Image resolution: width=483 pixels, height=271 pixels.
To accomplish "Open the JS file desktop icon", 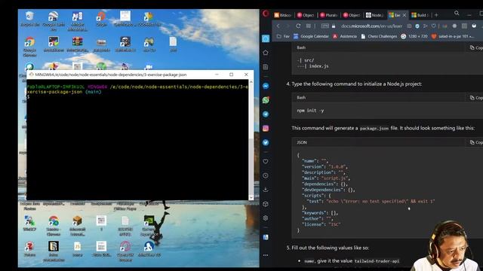I will click(77, 249).
